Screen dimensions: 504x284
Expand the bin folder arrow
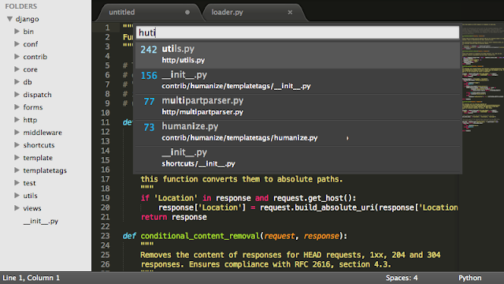[x=17, y=32]
